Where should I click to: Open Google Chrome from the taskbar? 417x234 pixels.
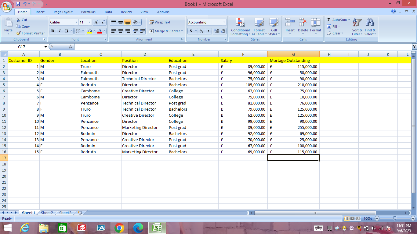pos(119,228)
